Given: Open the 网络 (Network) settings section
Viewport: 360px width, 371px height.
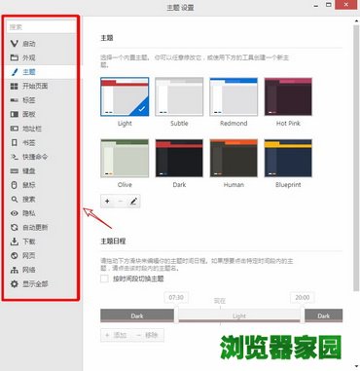Looking at the screenshot, I should click(x=41, y=270).
